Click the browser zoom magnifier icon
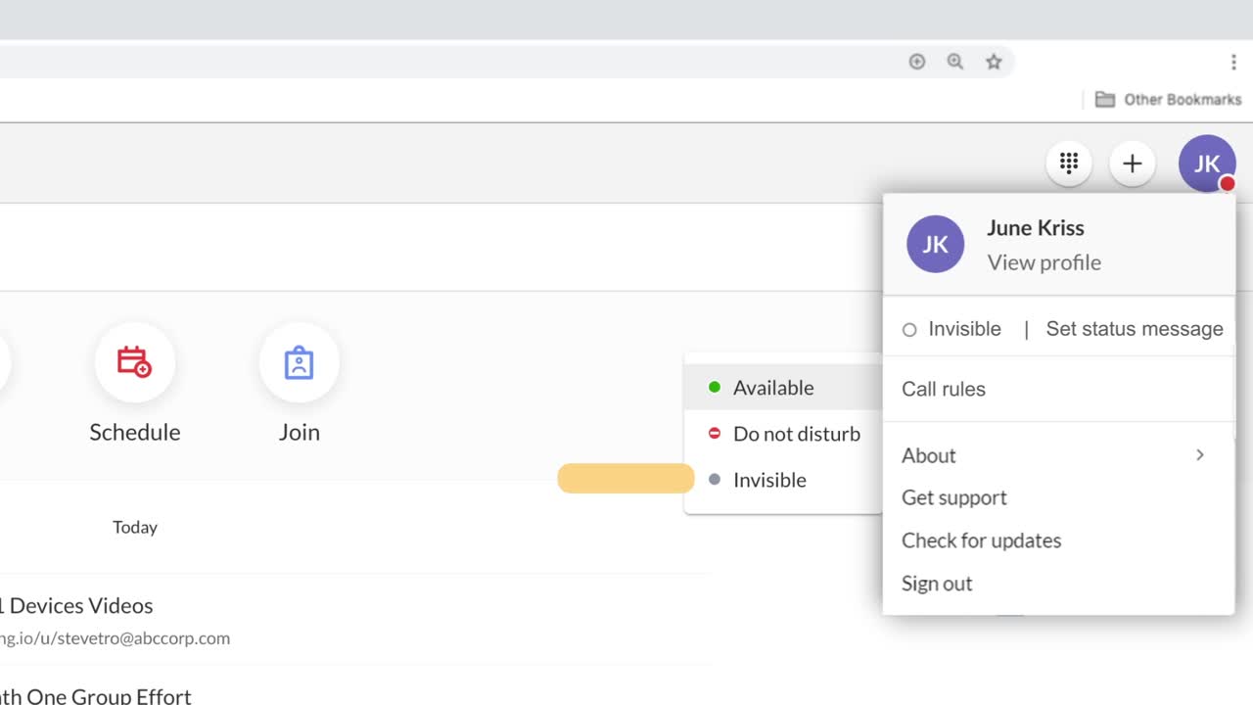The image size is (1253, 705). pos(955,62)
